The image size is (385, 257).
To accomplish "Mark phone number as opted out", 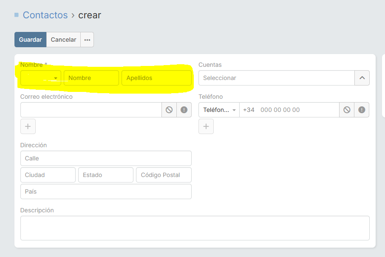I will point(347,110).
